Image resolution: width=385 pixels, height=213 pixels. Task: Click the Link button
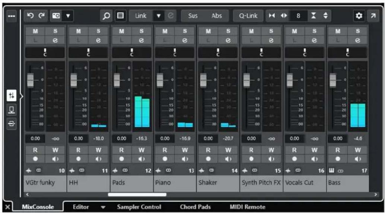tap(141, 16)
